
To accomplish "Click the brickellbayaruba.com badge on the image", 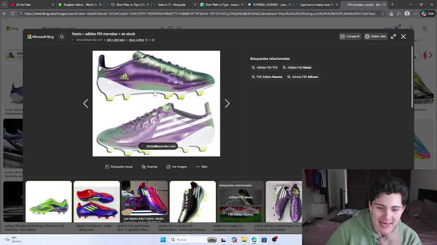I will [x=158, y=146].
